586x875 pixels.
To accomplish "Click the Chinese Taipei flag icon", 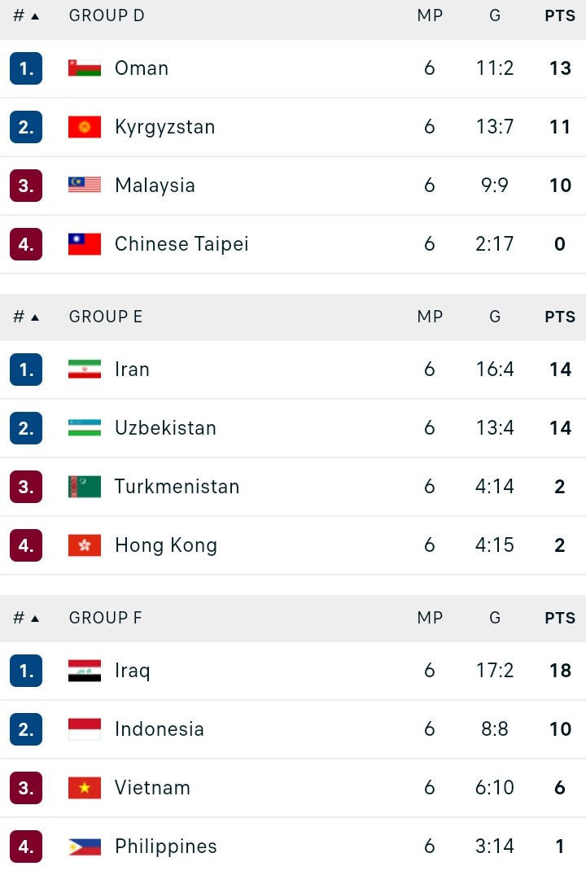I will coord(85,244).
